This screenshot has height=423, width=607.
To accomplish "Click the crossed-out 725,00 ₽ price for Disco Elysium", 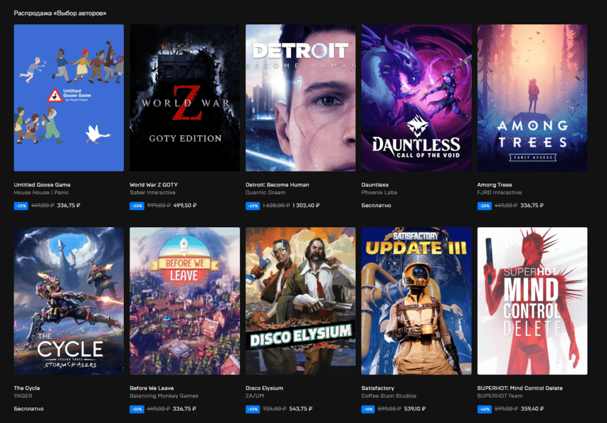I will [x=274, y=409].
